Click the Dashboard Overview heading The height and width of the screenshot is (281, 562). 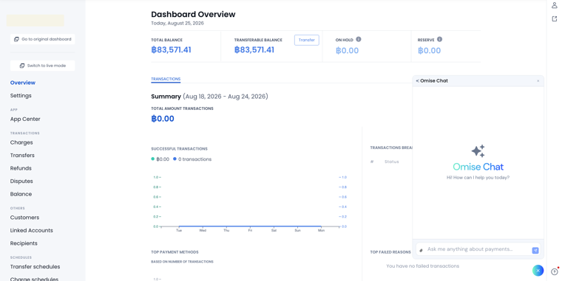193,14
